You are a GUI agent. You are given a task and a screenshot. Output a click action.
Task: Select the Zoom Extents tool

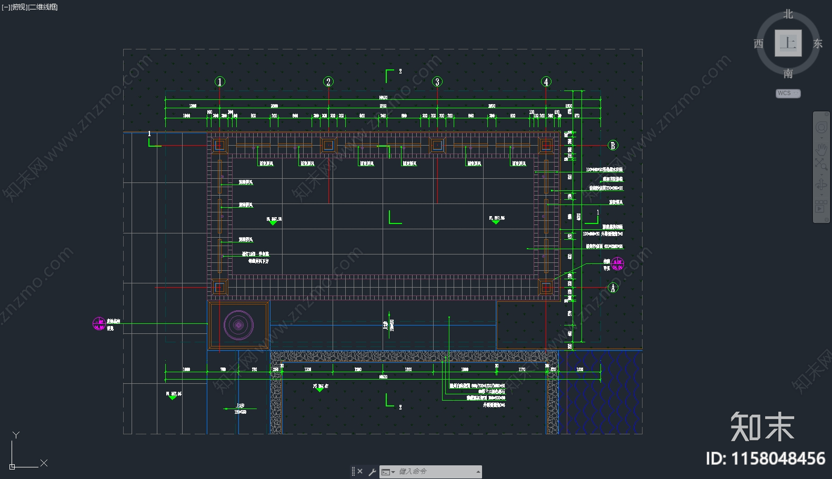pos(821,164)
